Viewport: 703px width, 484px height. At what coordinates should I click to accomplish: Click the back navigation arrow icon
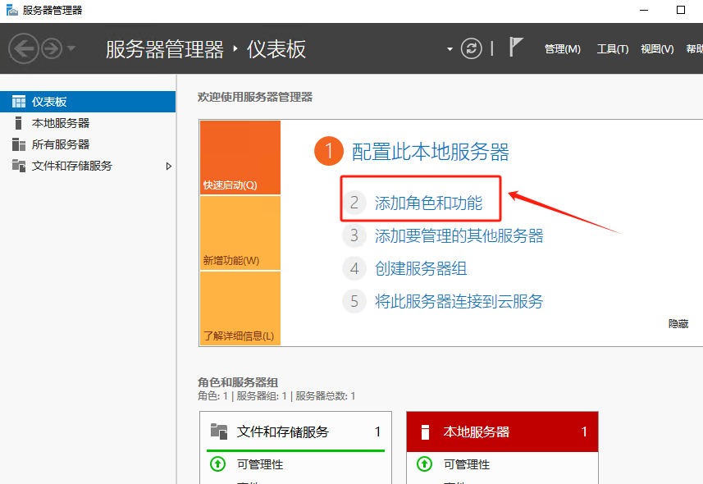point(24,48)
